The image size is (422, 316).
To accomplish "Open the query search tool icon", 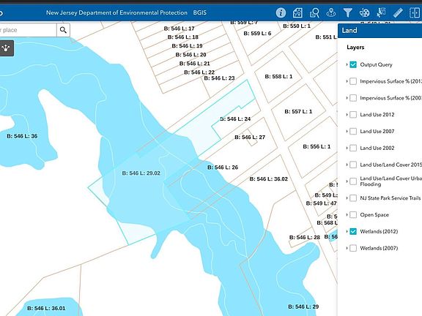I will (x=314, y=12).
